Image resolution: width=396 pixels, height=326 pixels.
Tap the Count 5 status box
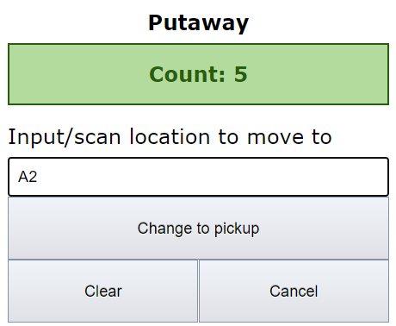pyautogui.click(x=198, y=74)
